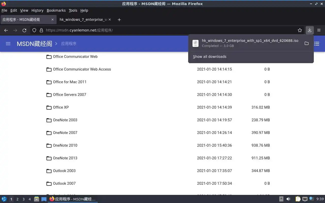The height and width of the screenshot is (203, 325).
Task: Open the Firefox application menu
Action: [319, 30]
